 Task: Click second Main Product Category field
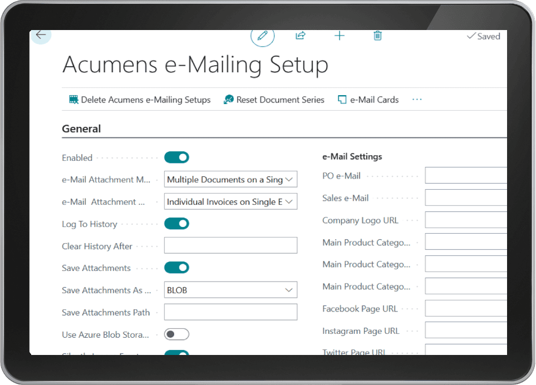click(466, 264)
